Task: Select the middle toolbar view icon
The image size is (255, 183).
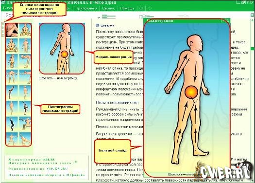Action: click(146, 16)
